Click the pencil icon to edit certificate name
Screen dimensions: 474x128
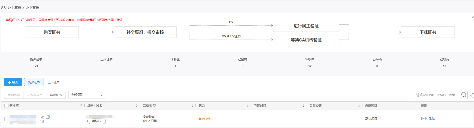tap(42, 117)
